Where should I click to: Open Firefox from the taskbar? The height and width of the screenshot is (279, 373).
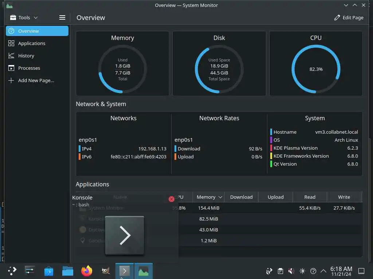[87, 271]
